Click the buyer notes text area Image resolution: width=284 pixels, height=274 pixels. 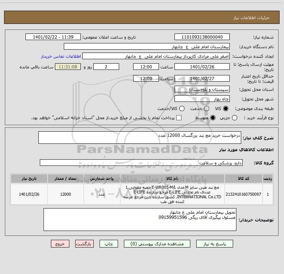pyautogui.click(x=140, y=220)
